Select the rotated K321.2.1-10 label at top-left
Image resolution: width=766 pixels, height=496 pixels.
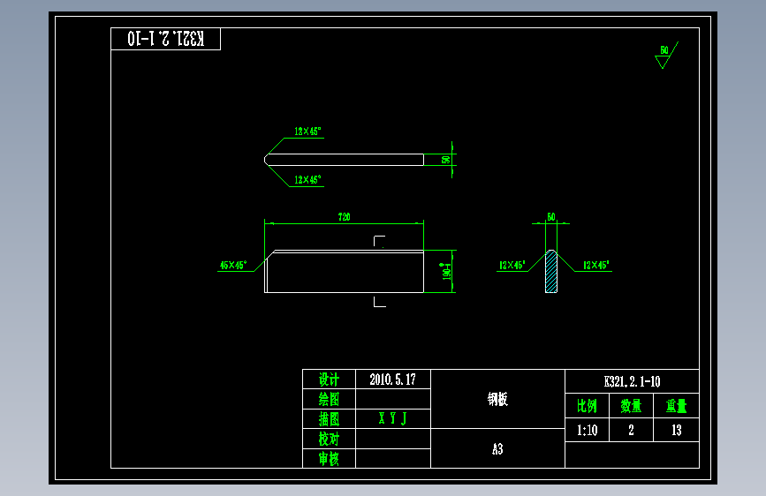(x=165, y=39)
